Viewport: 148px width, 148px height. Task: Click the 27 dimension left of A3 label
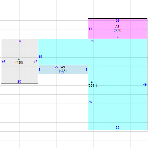point(57,67)
